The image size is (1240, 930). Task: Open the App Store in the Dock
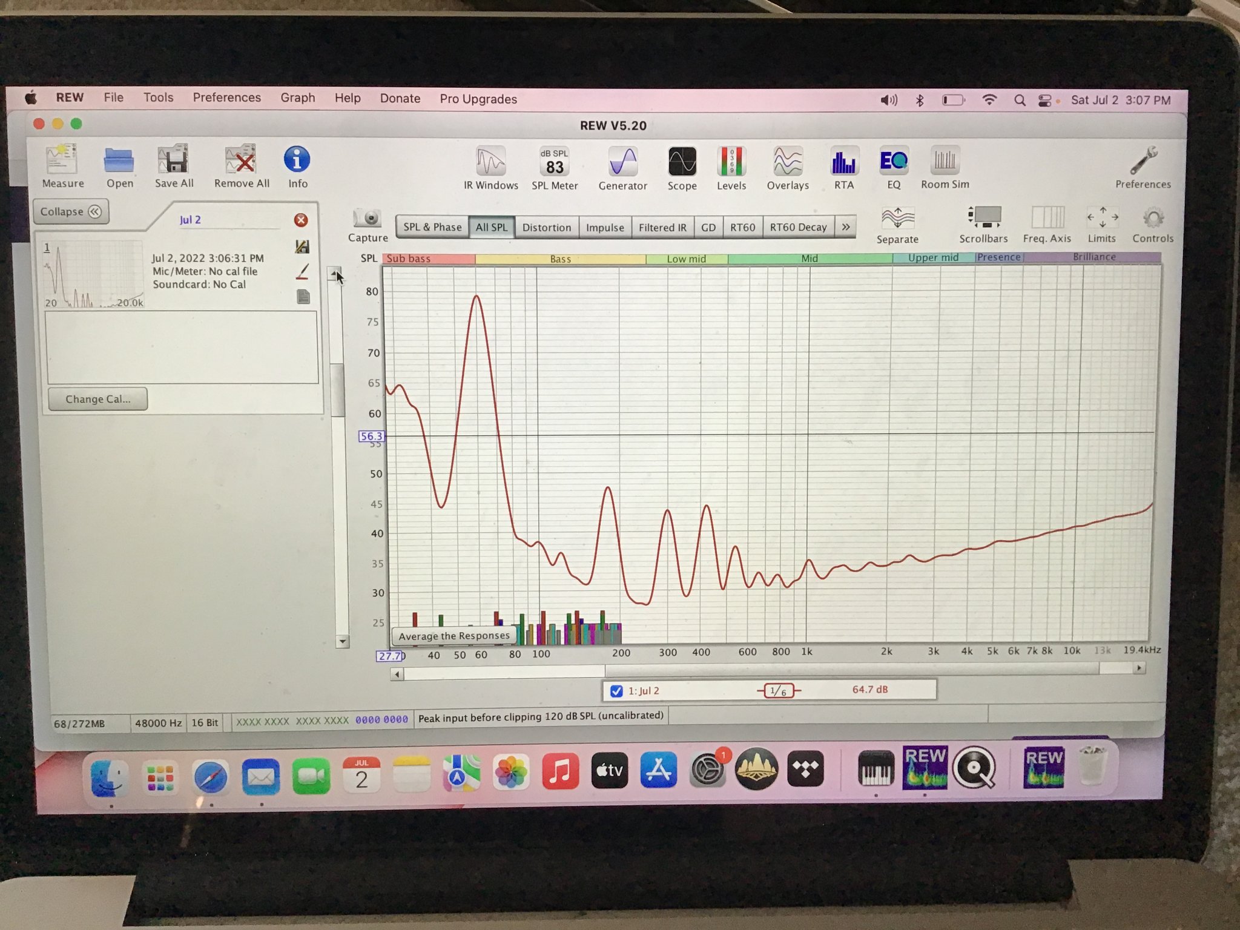coord(658,770)
